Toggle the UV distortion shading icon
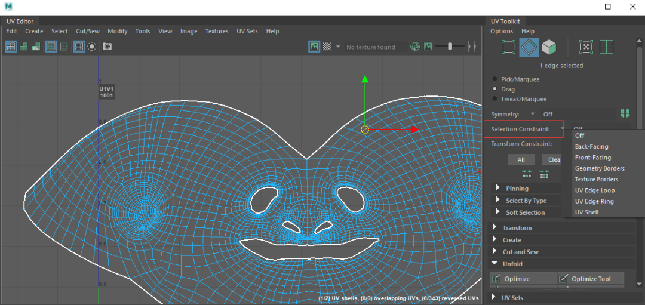This screenshot has width=645, height=305. 36,47
